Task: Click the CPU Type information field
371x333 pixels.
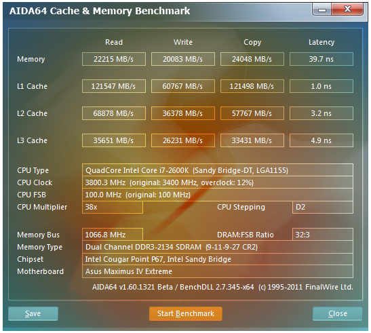Action: point(218,170)
